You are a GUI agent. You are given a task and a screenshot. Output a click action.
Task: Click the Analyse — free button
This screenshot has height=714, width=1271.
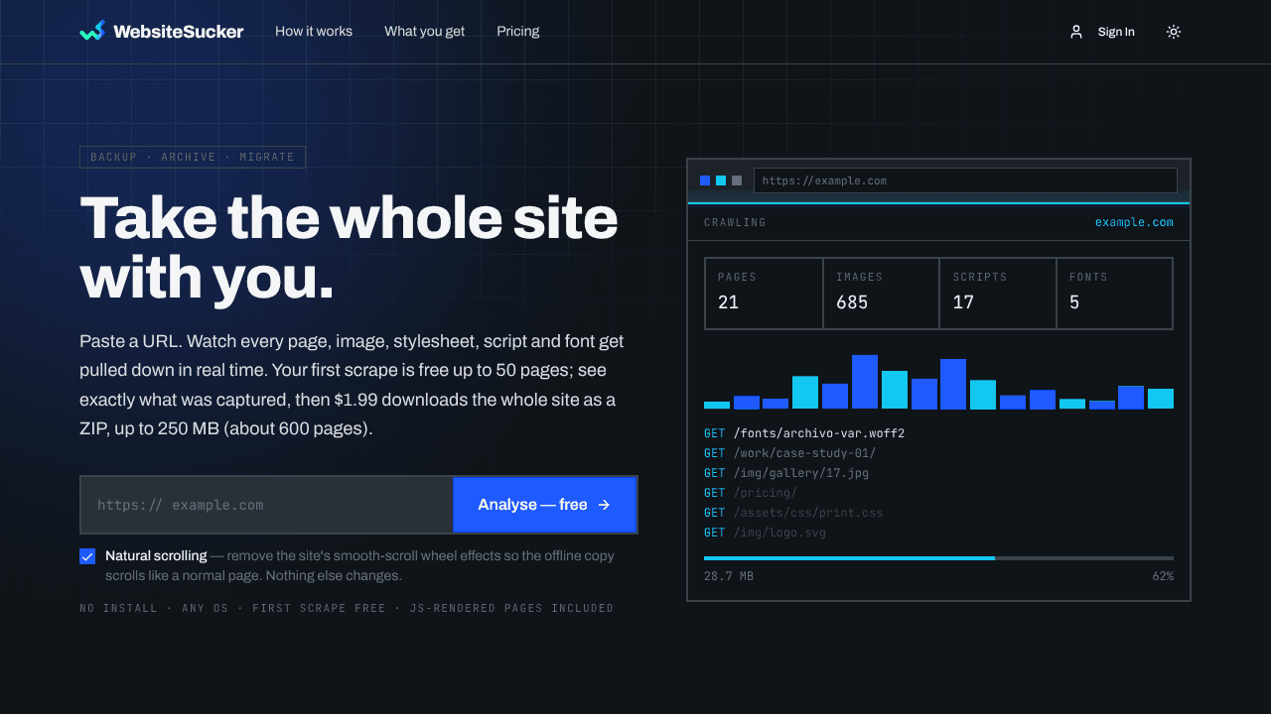pos(544,505)
